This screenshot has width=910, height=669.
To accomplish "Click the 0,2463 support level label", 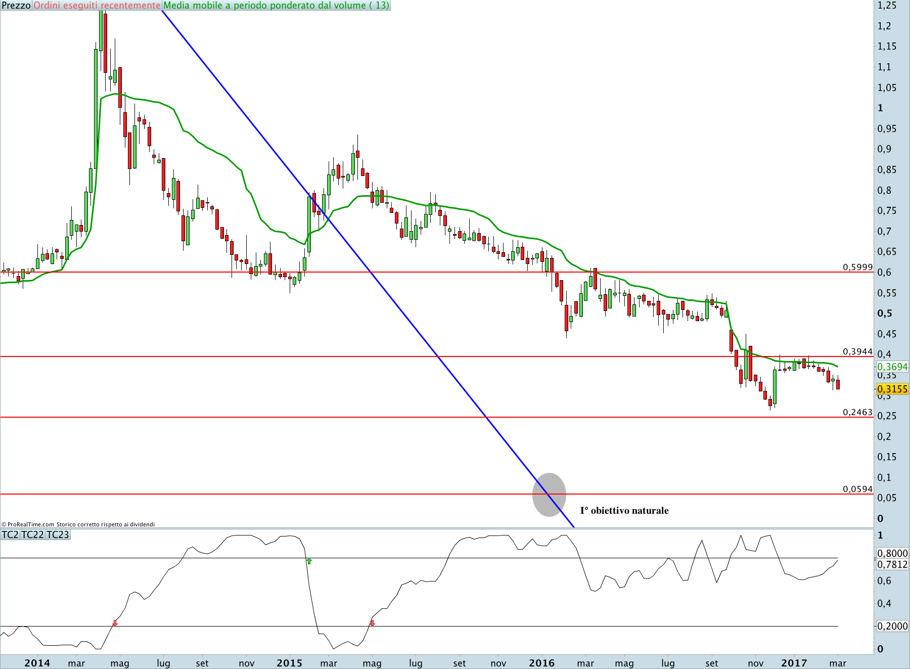I will (x=857, y=412).
